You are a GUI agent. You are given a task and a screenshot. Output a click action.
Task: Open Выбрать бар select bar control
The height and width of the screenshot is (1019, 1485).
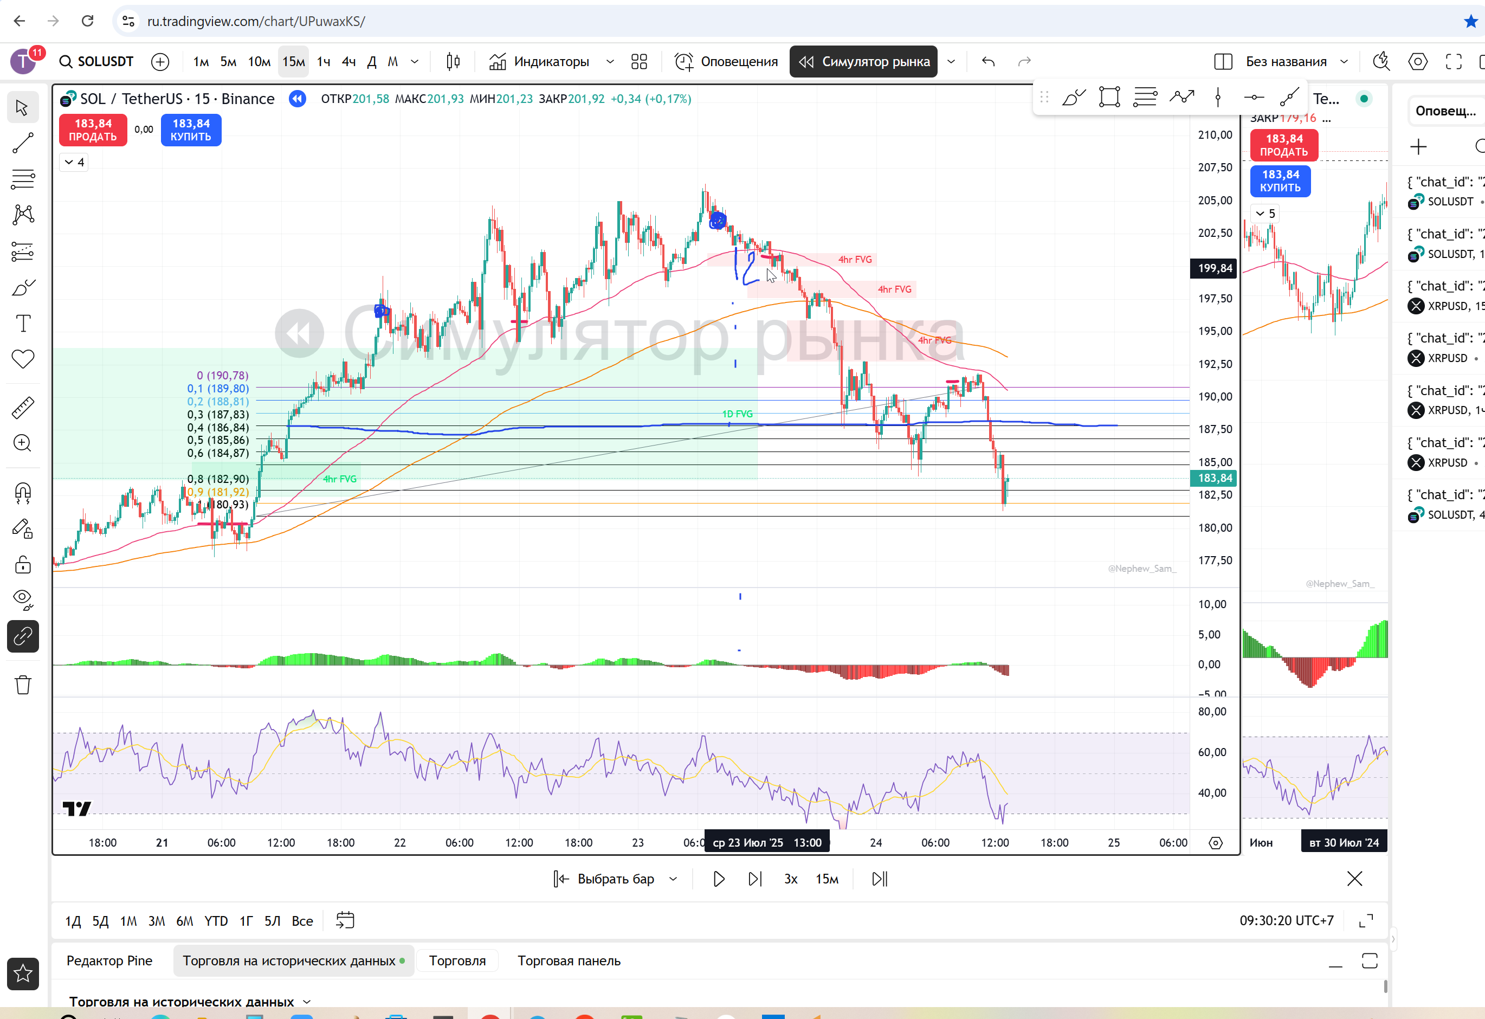(x=604, y=879)
